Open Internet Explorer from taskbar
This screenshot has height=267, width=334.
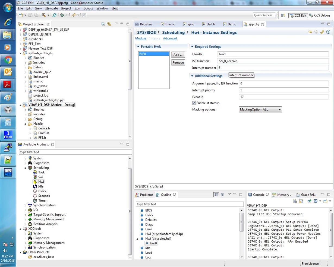[8, 22]
